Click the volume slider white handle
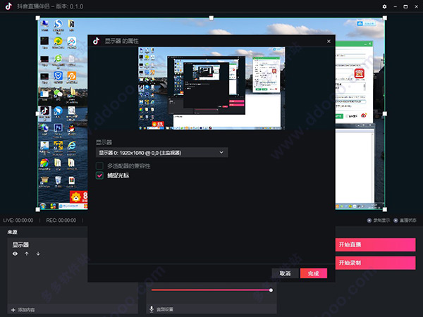 coord(271,290)
